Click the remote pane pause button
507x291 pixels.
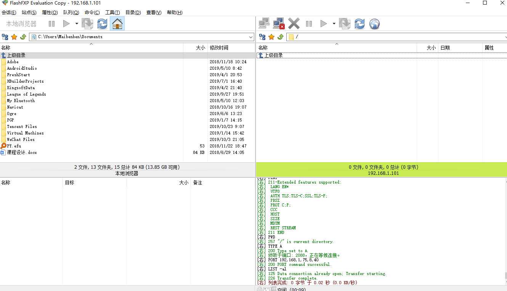(x=309, y=24)
